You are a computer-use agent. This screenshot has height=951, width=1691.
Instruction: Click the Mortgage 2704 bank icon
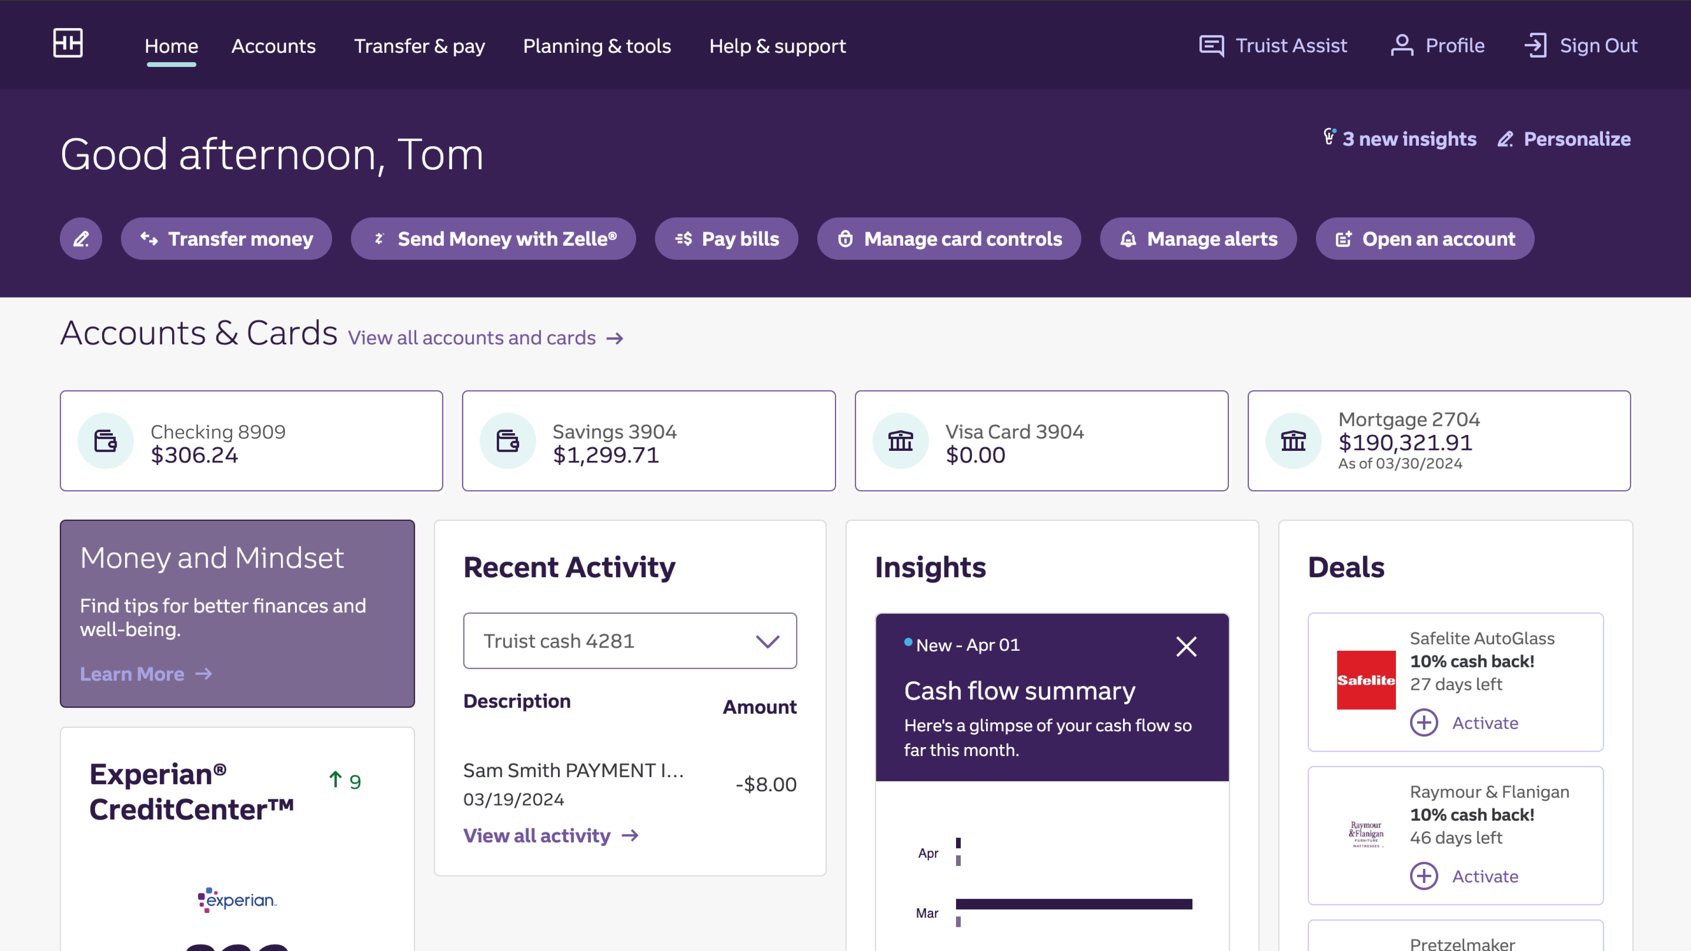tap(1293, 441)
